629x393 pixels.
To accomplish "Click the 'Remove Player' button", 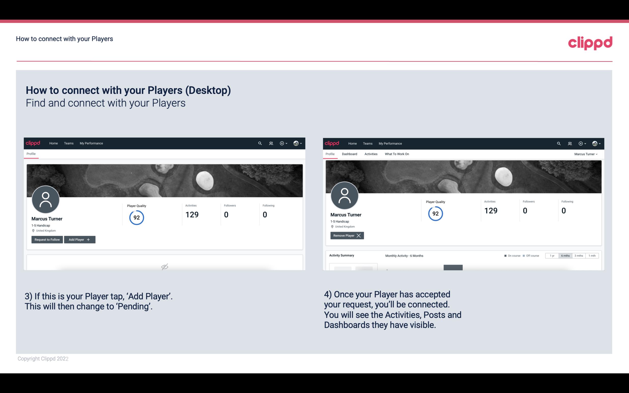I will [346, 236].
